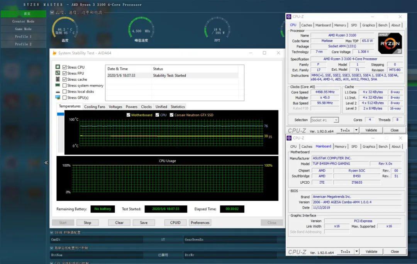This screenshot has height=264, width=417.
Task: Go to 首页 in Ryzen Master sidebar
Action: point(23,14)
